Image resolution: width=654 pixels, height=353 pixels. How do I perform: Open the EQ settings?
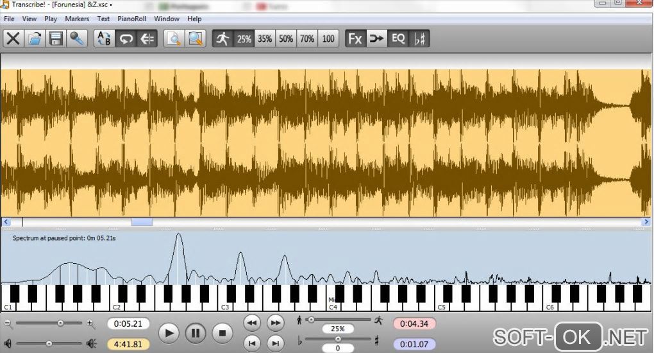click(x=398, y=39)
